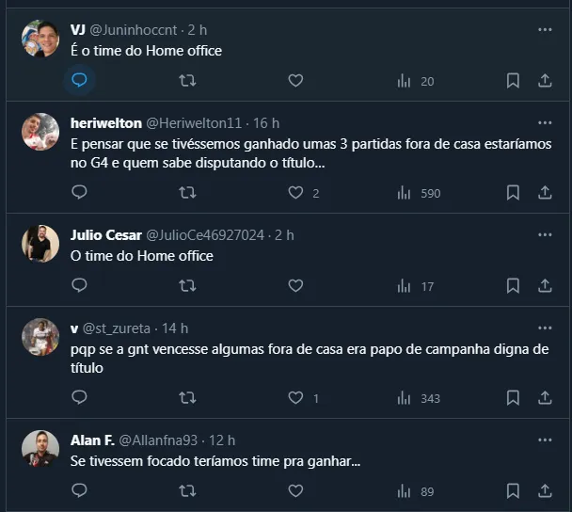Reply to v's tweet about campanha
This screenshot has height=512, width=572.
(79, 397)
